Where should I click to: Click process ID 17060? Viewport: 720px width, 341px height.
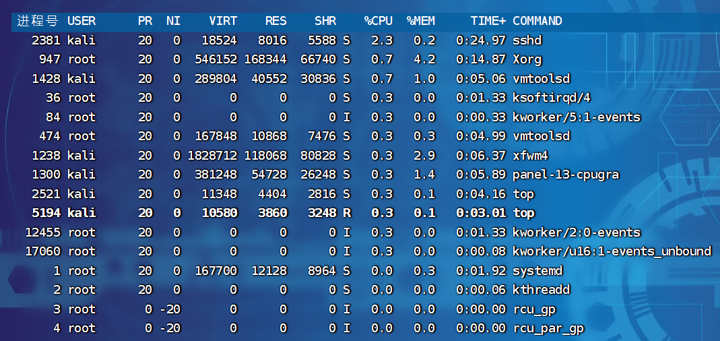pos(42,251)
